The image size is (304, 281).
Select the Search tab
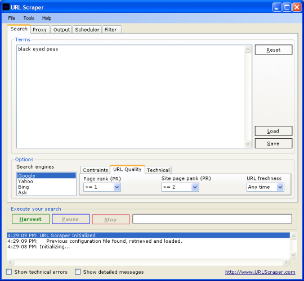click(19, 29)
